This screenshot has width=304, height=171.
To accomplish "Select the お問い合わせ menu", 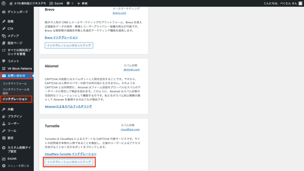I will click(x=16, y=75).
